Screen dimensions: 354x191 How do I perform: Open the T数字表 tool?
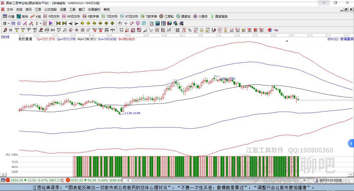click(149, 17)
